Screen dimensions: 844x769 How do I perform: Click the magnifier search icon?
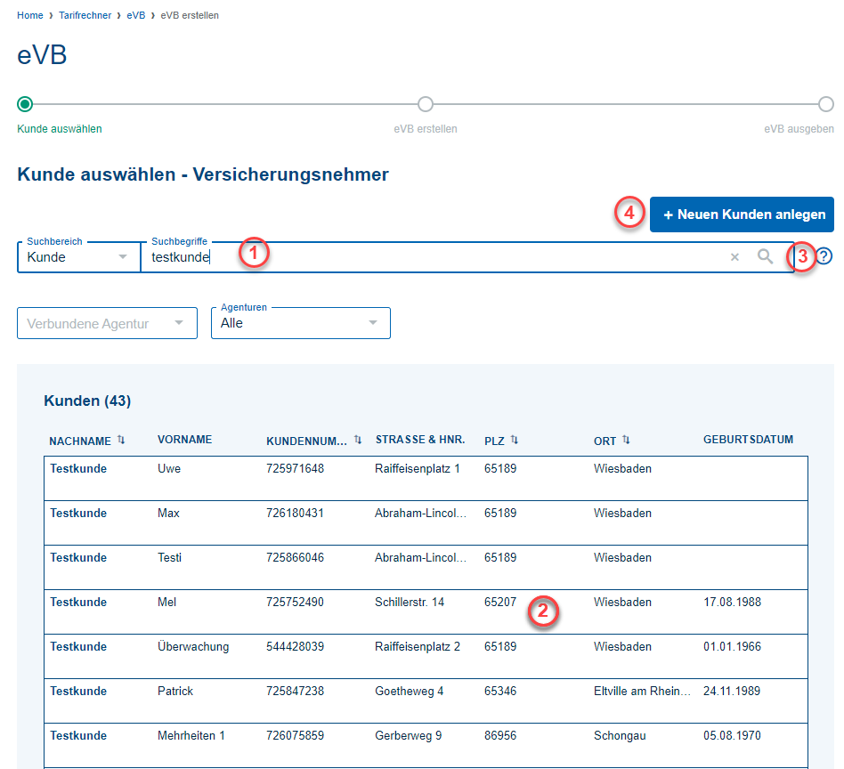tap(765, 256)
